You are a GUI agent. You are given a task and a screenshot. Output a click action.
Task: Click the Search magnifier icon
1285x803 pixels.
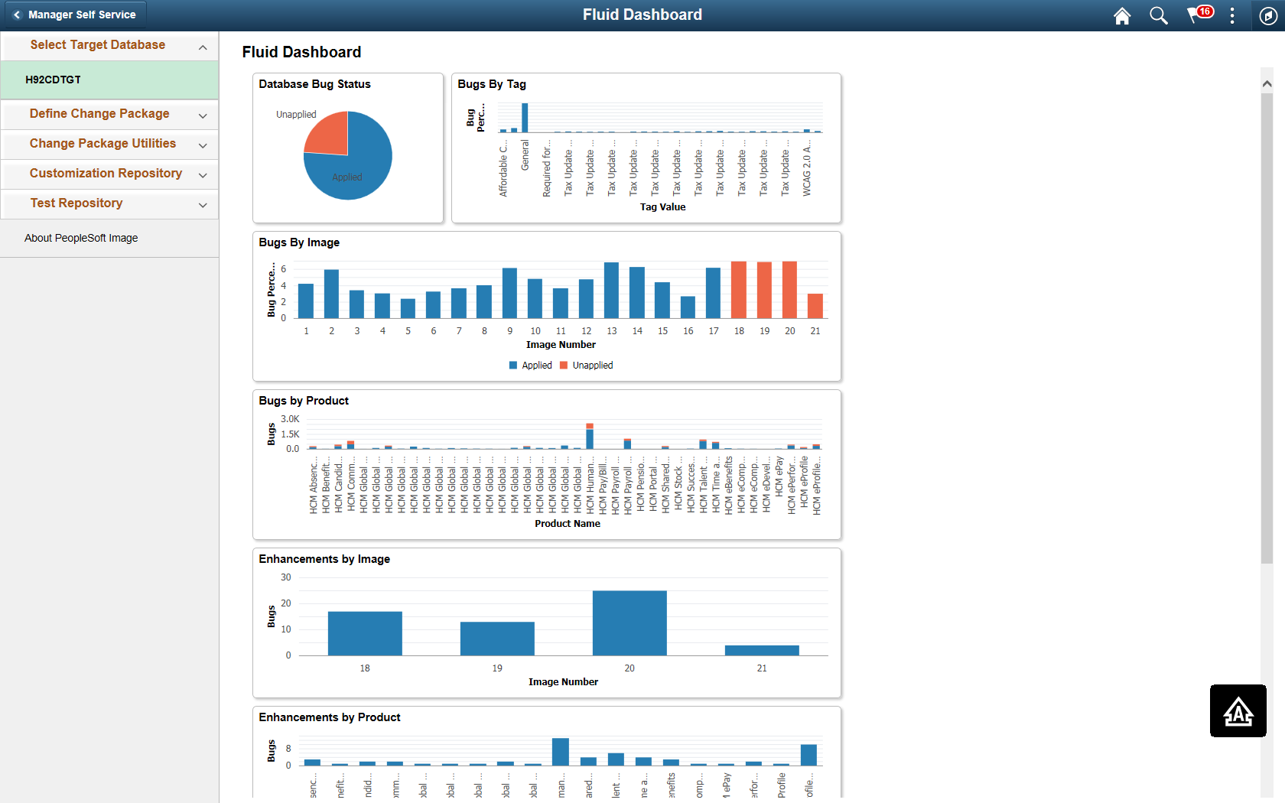click(x=1158, y=16)
